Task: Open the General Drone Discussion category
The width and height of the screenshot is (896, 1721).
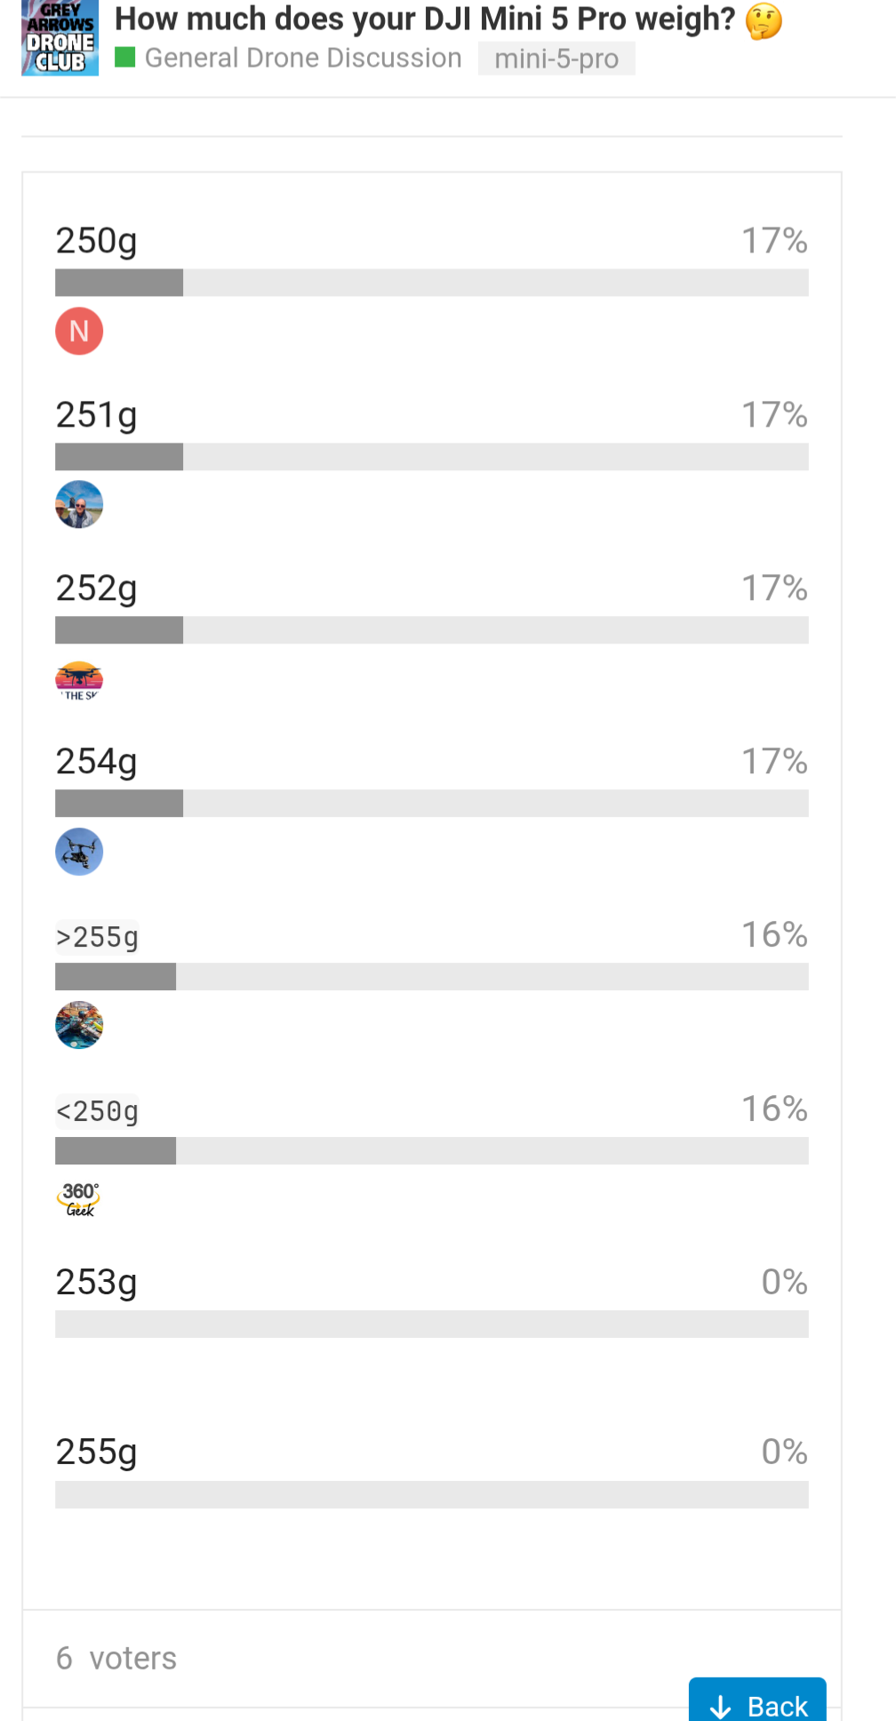Action: pos(303,58)
